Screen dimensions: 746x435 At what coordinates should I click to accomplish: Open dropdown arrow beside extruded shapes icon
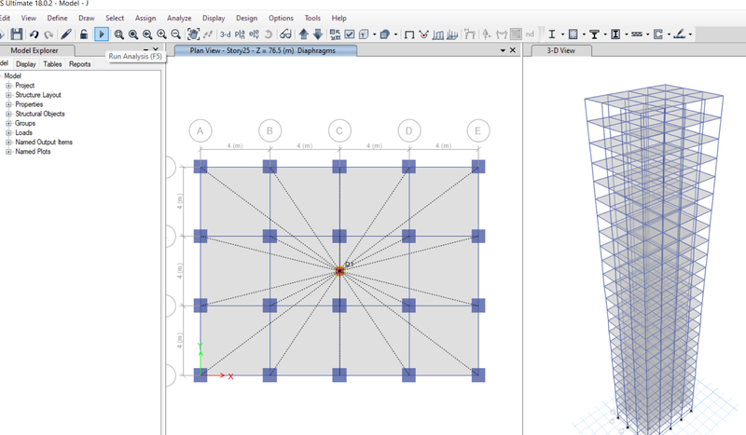pos(395,34)
